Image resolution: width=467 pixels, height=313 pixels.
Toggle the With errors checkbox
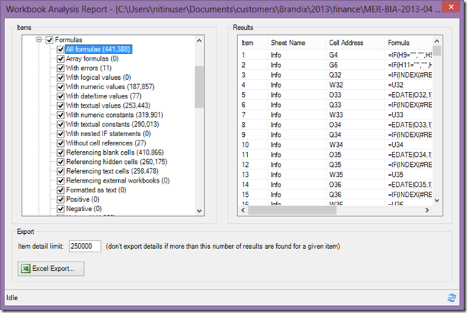coord(61,68)
